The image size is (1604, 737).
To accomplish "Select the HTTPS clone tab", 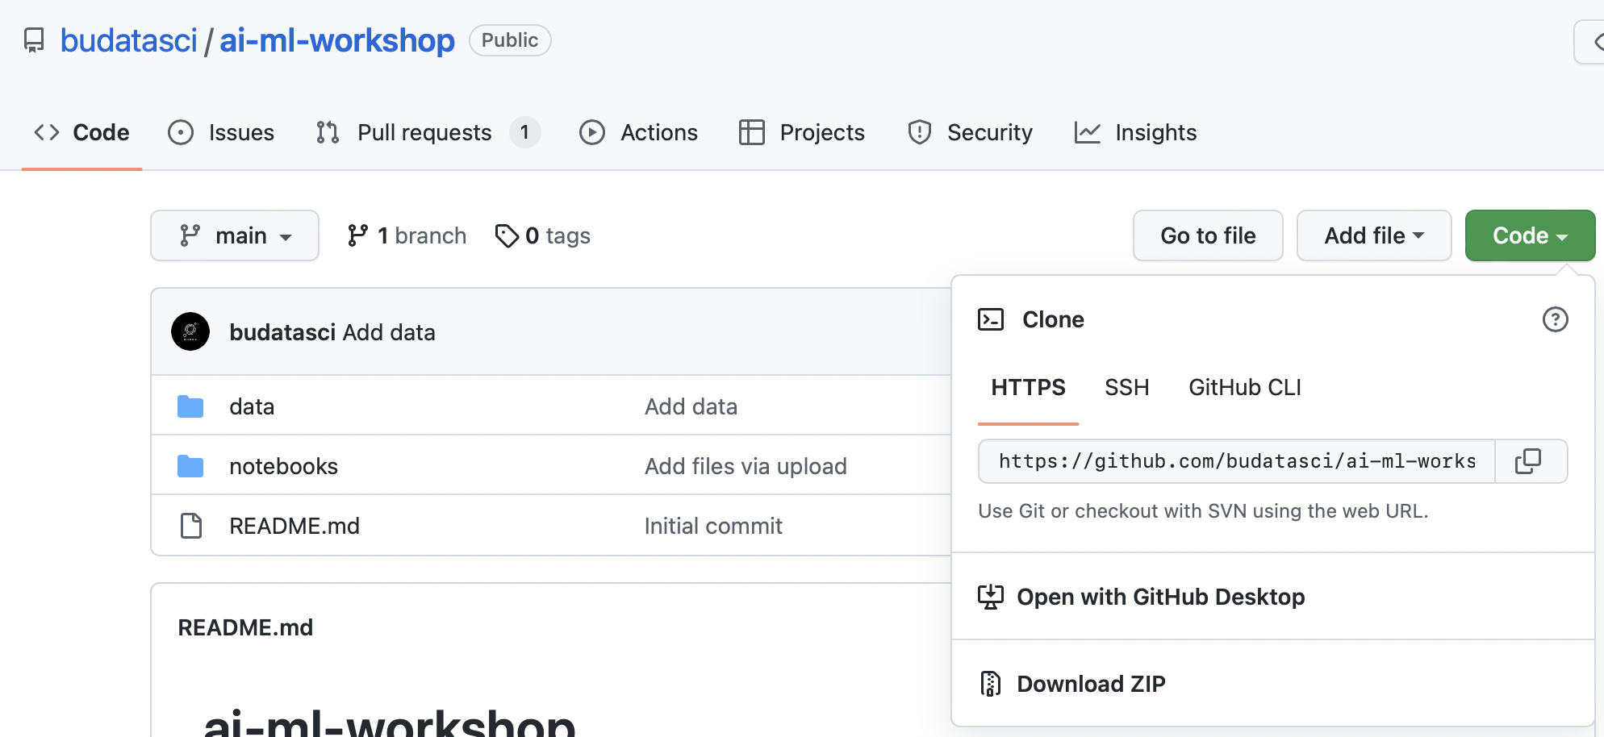I will (x=1028, y=388).
